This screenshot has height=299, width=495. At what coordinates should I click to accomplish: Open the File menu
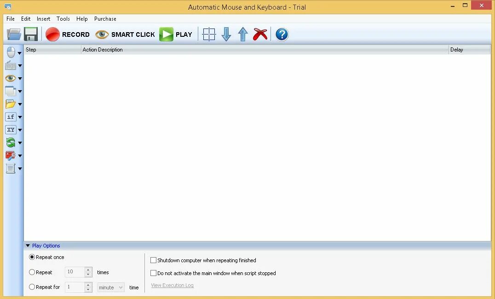11,18
